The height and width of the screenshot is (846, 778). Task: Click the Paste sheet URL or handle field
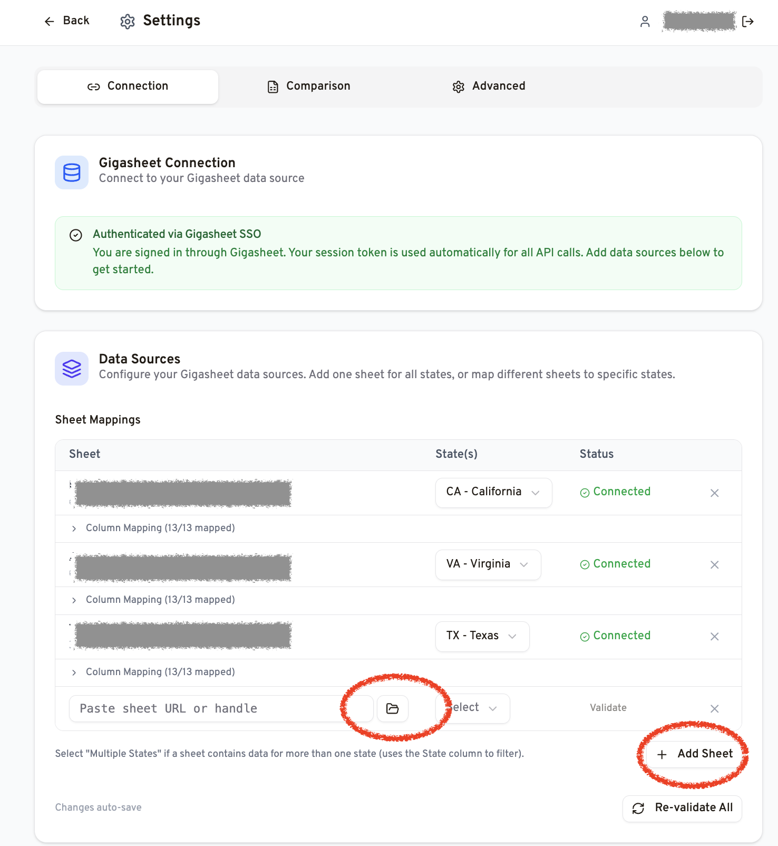221,708
